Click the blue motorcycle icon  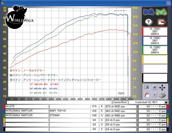pos(149,12)
